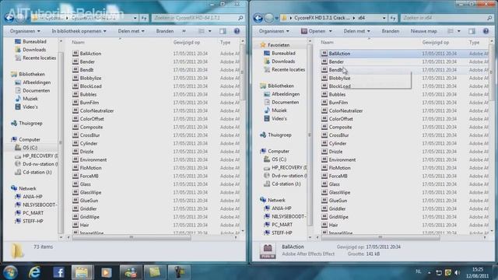Open Windows Explorer taskbar icon
The image size is (498, 280).
(x=82, y=272)
